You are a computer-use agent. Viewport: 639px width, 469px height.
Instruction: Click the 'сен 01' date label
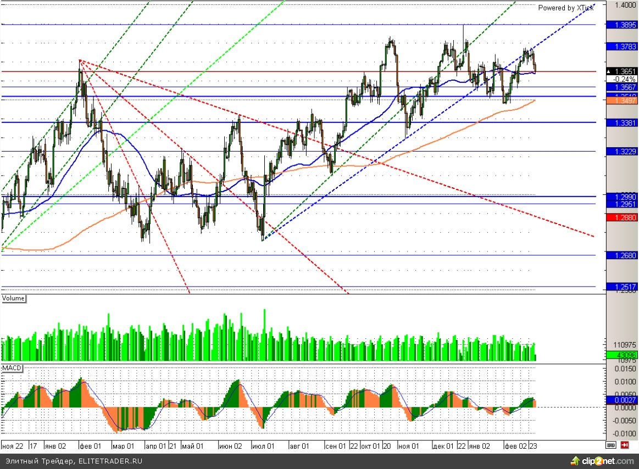336,446
